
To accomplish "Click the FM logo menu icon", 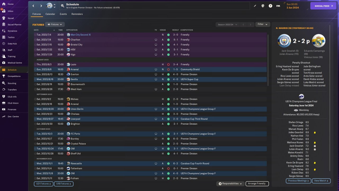I will [278, 6].
